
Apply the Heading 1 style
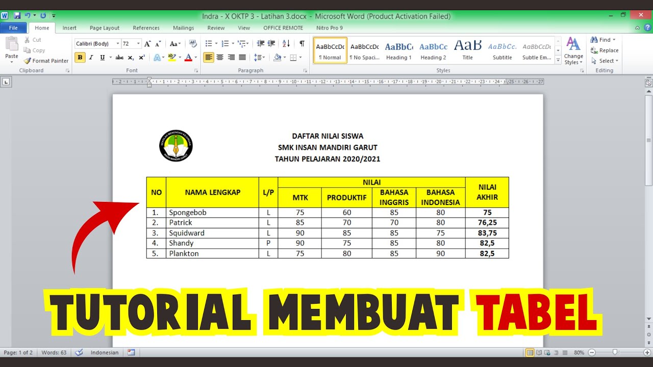point(399,50)
